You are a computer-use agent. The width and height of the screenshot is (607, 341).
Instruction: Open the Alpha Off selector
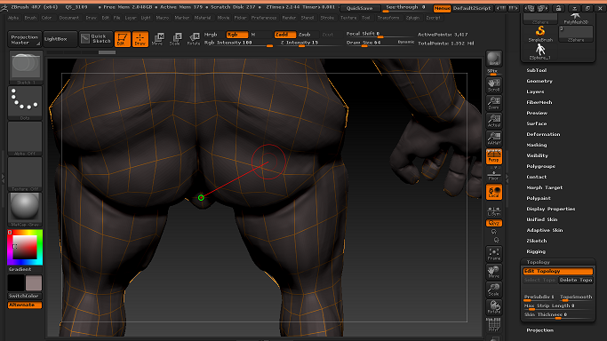tap(25, 139)
